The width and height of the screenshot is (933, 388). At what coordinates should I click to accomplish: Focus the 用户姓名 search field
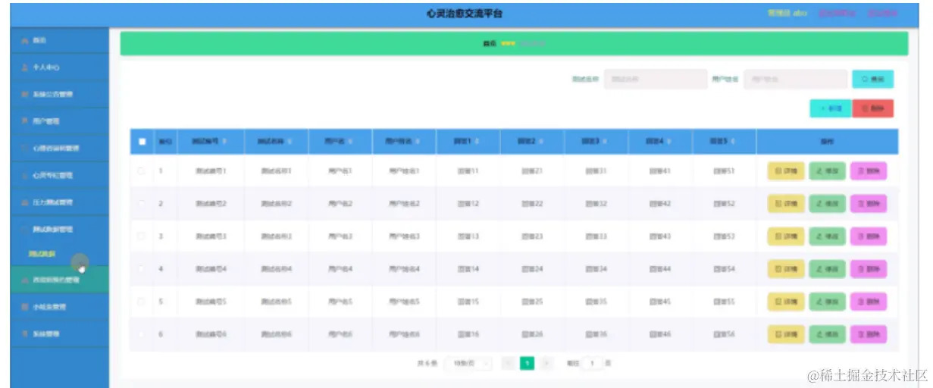click(795, 79)
